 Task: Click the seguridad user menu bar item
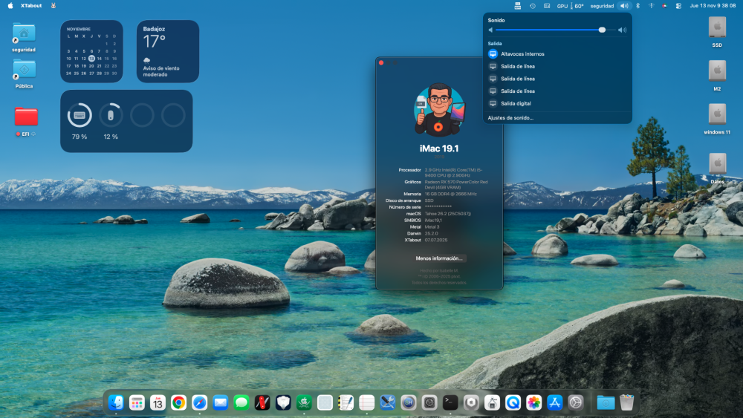[602, 6]
